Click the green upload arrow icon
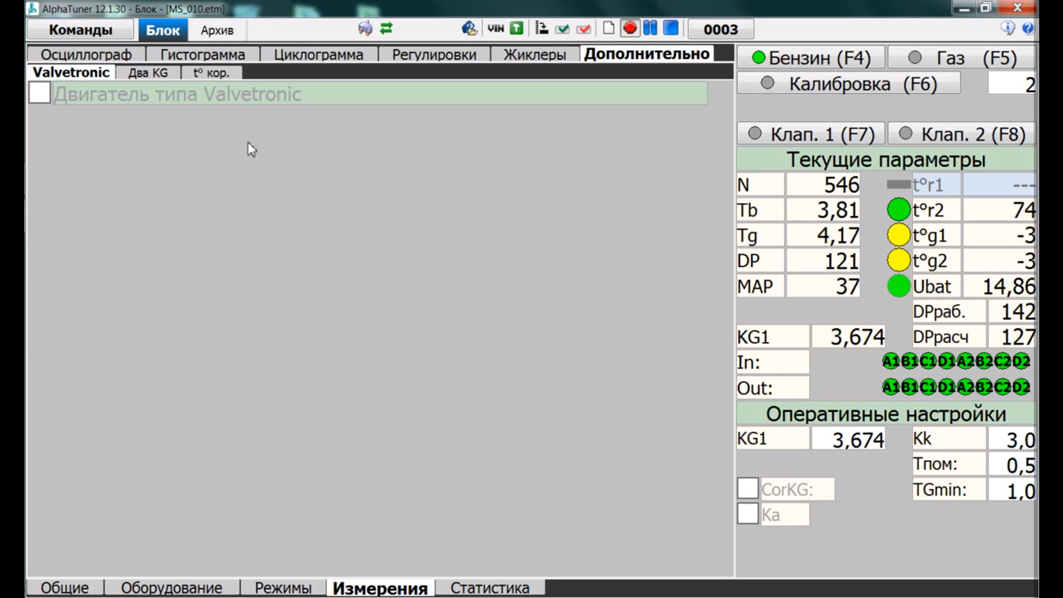Viewport: 1063px width, 598px height. click(517, 28)
